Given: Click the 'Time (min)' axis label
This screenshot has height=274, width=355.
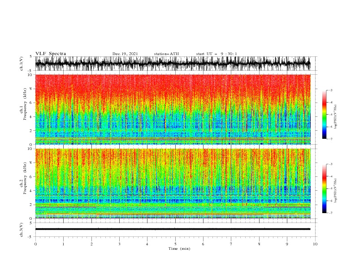Looking at the screenshot, I should pyautogui.click(x=179, y=248).
